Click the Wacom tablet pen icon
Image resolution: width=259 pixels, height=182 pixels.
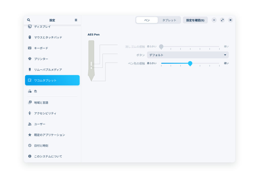(x=30, y=80)
